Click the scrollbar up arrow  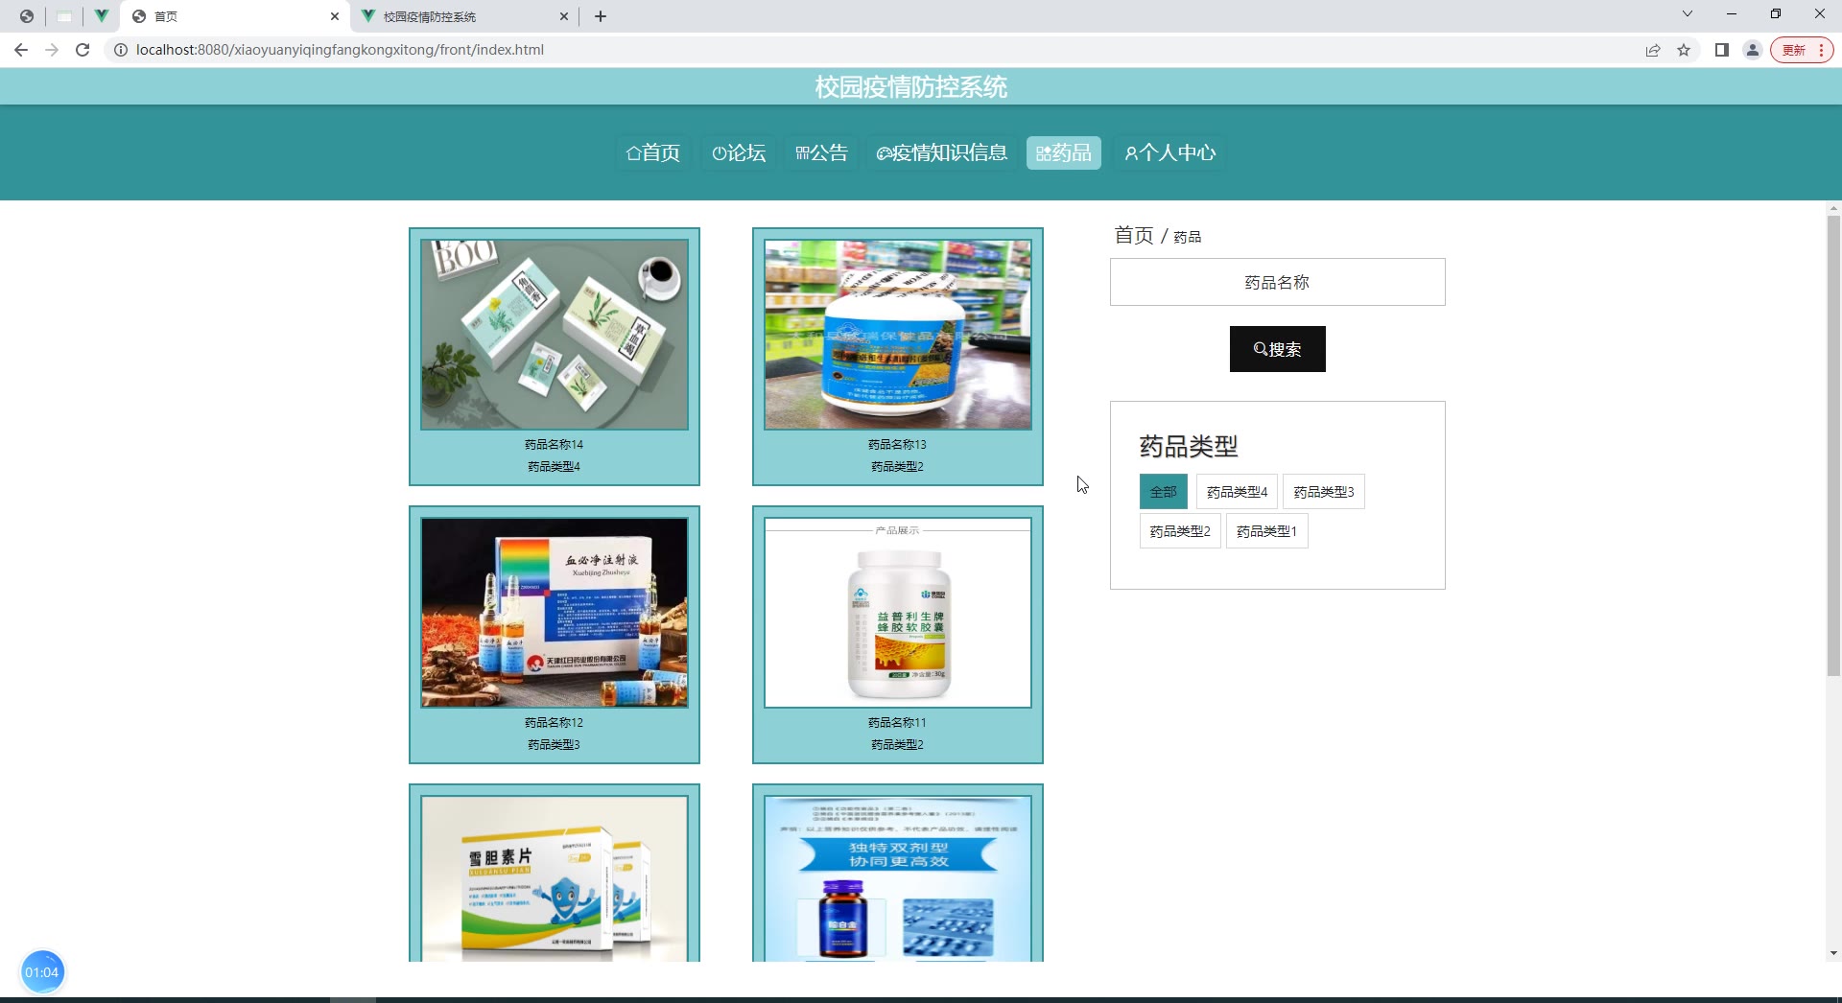(1833, 208)
